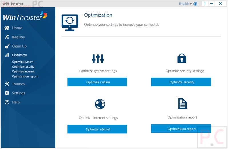Click the 'Optimize Internet settings' label
The width and height of the screenshot is (228, 149).
click(x=98, y=118)
